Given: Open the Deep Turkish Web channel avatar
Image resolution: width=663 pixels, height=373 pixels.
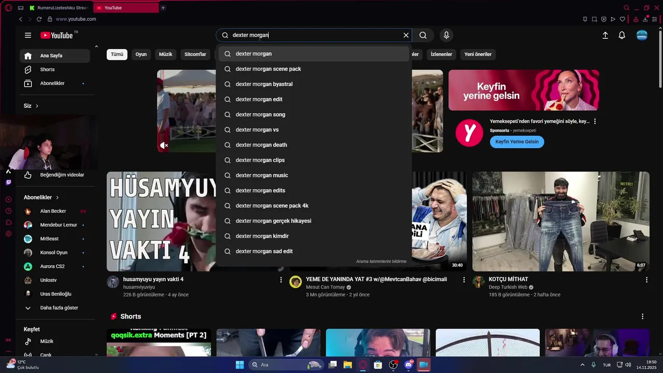Looking at the screenshot, I should pyautogui.click(x=478, y=282).
